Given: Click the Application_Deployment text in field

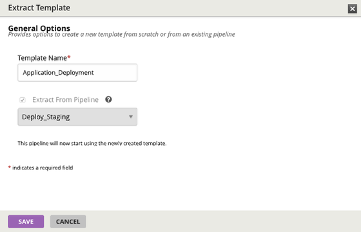Looking at the screenshot, I should tap(58, 73).
